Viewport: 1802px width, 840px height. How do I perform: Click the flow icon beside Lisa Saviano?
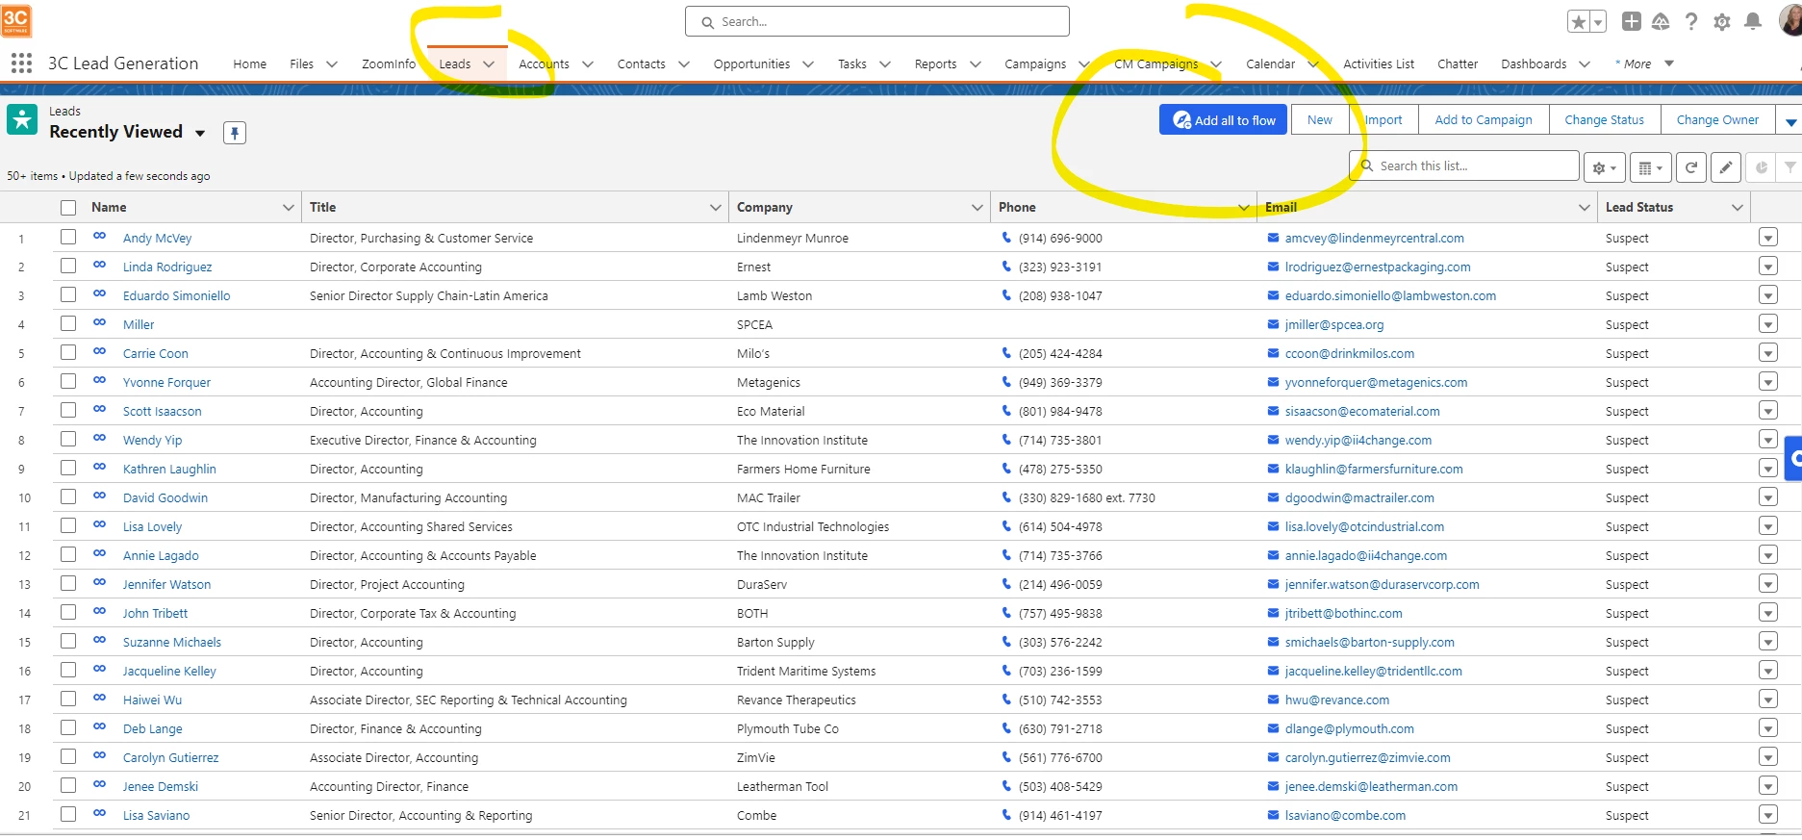click(99, 813)
